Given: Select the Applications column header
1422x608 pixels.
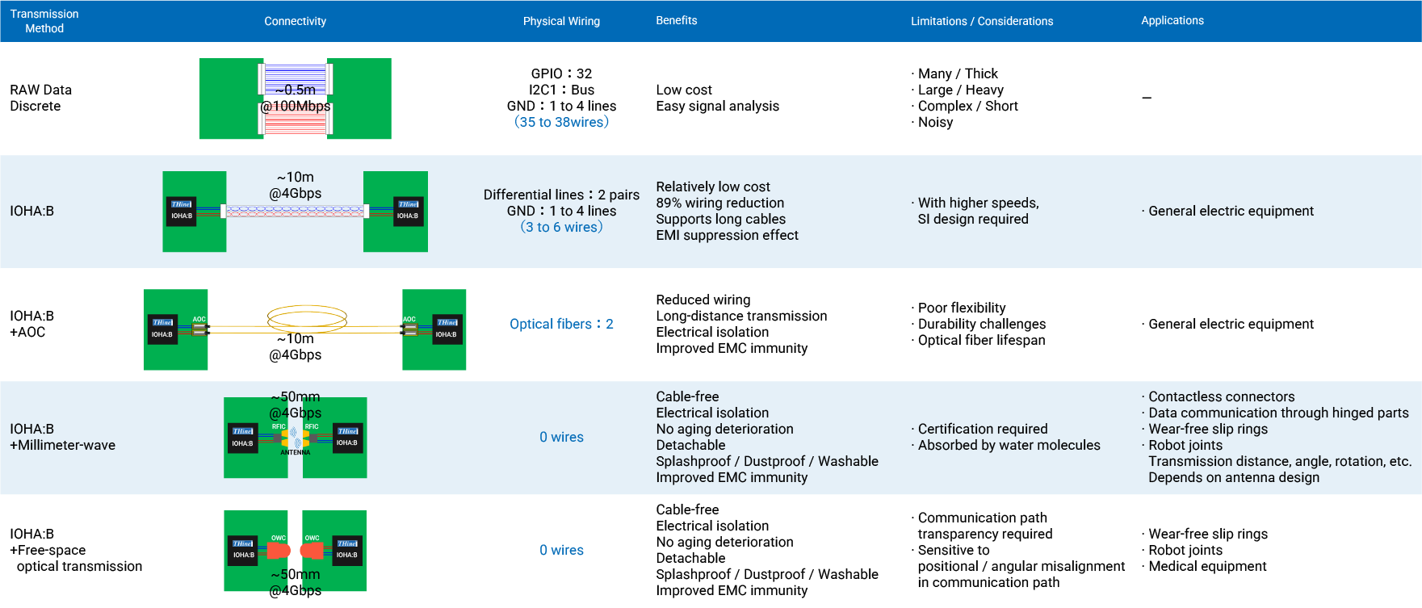Looking at the screenshot, I should pos(1172,20).
